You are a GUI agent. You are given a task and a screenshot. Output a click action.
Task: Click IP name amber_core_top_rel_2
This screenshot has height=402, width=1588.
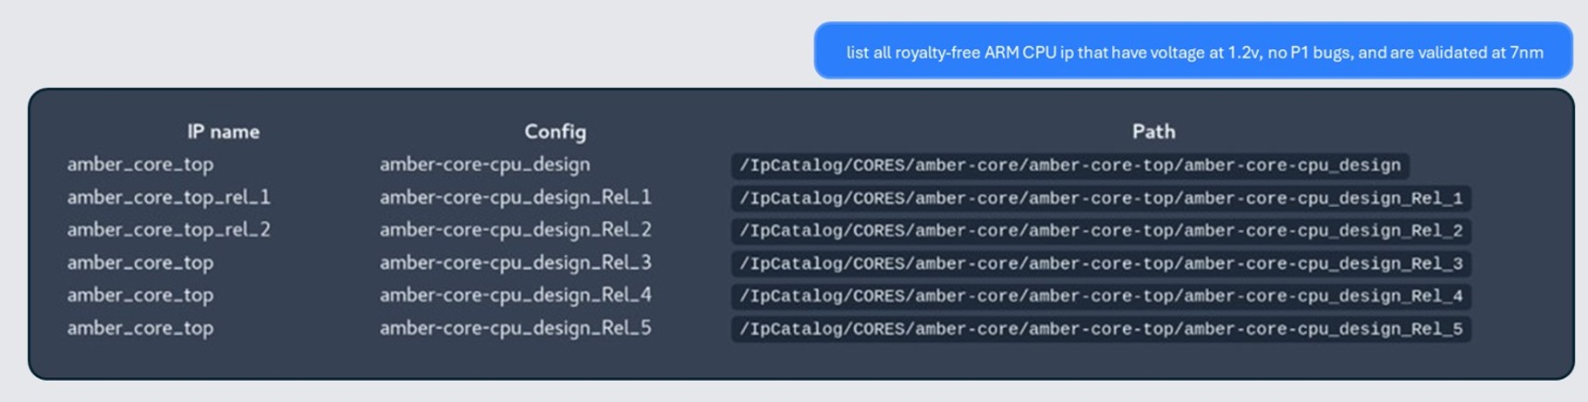coord(168,229)
